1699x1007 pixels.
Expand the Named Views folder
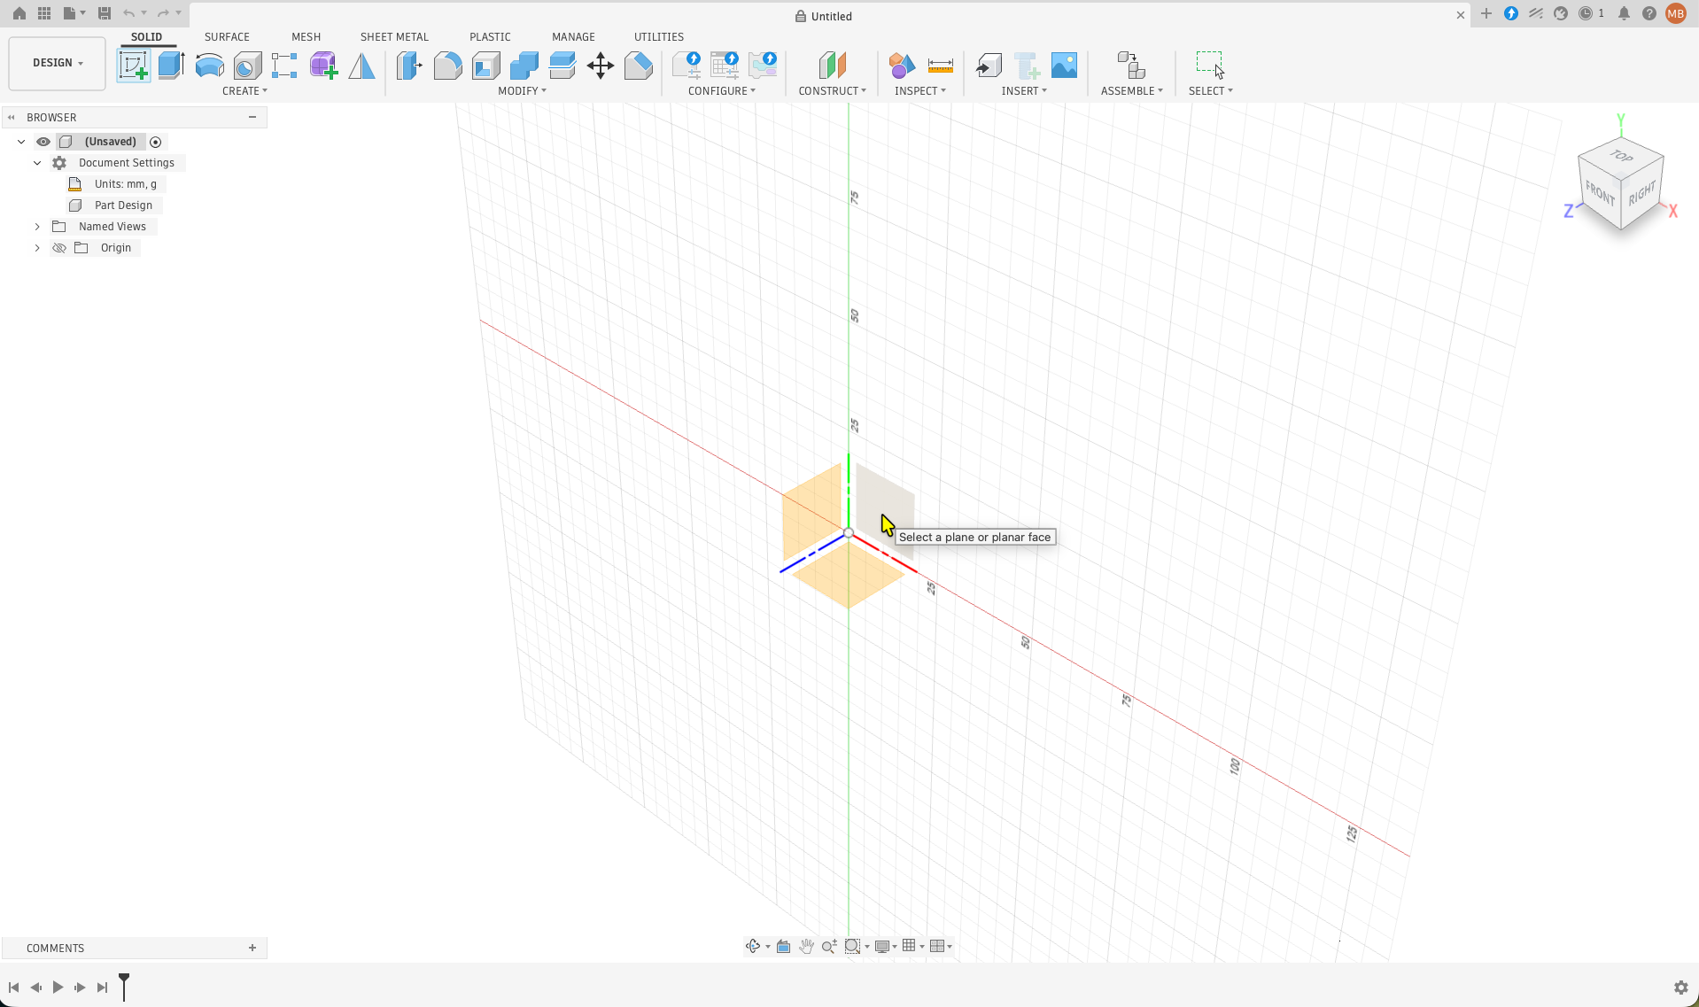click(x=37, y=227)
